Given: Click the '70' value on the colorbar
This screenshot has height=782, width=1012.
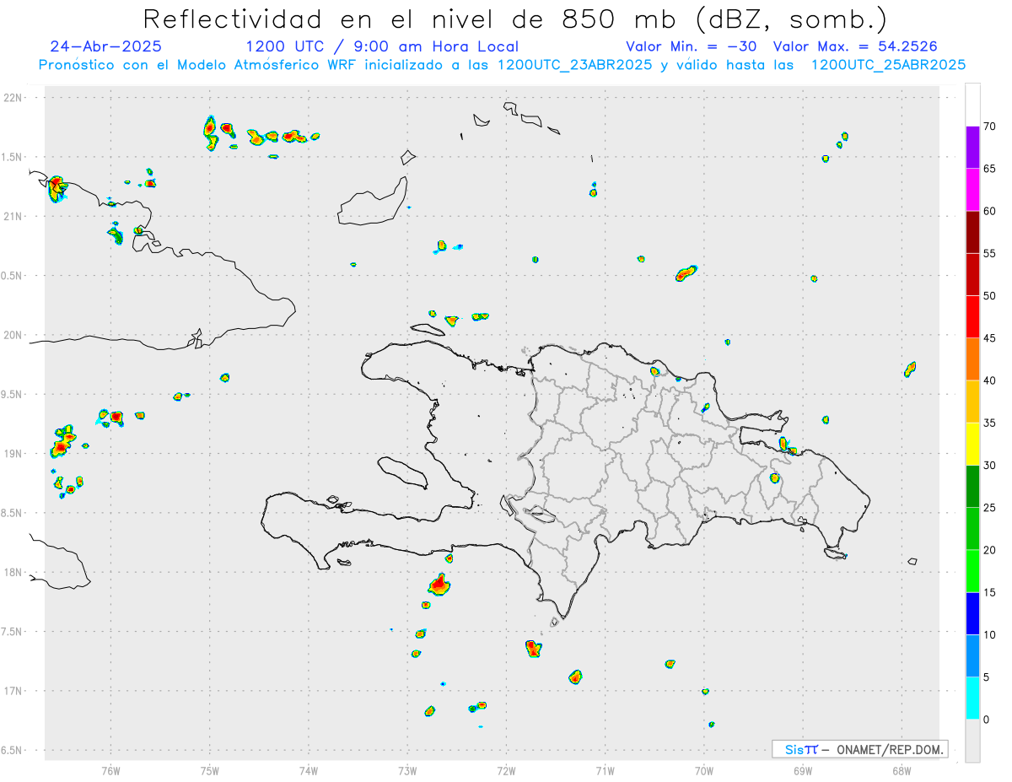Looking at the screenshot, I should 989,127.
